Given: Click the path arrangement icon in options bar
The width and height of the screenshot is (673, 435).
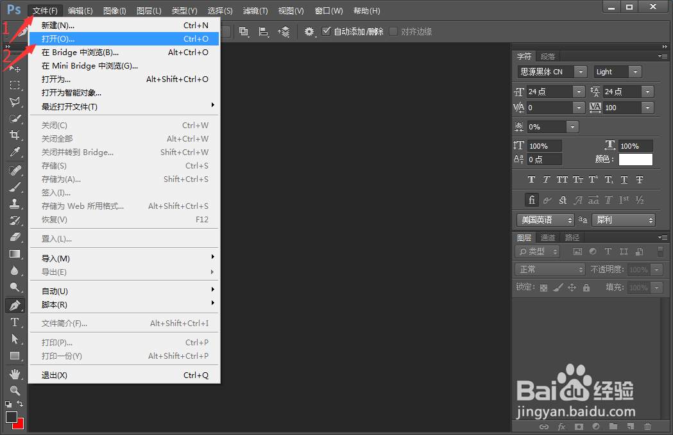Looking at the screenshot, I should 284,31.
